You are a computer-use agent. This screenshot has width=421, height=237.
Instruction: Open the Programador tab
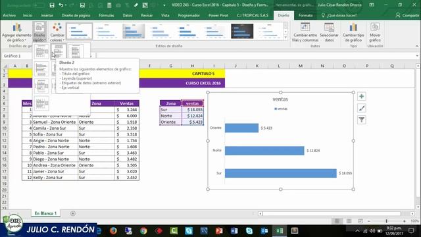pyautogui.click(x=189, y=15)
